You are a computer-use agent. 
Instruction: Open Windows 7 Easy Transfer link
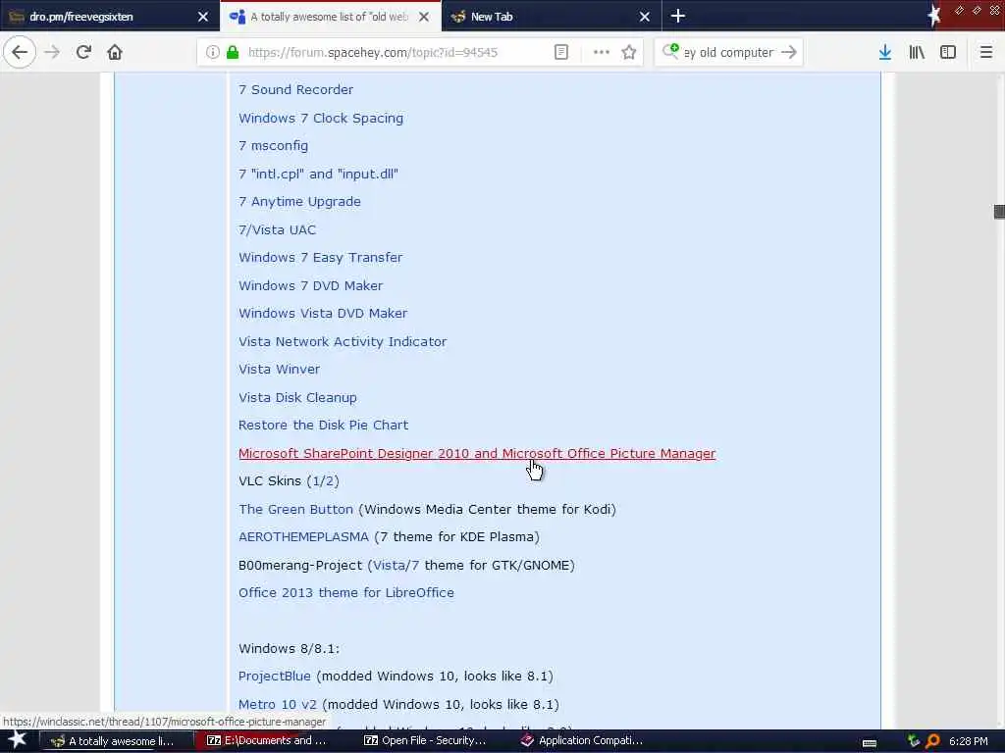click(321, 258)
